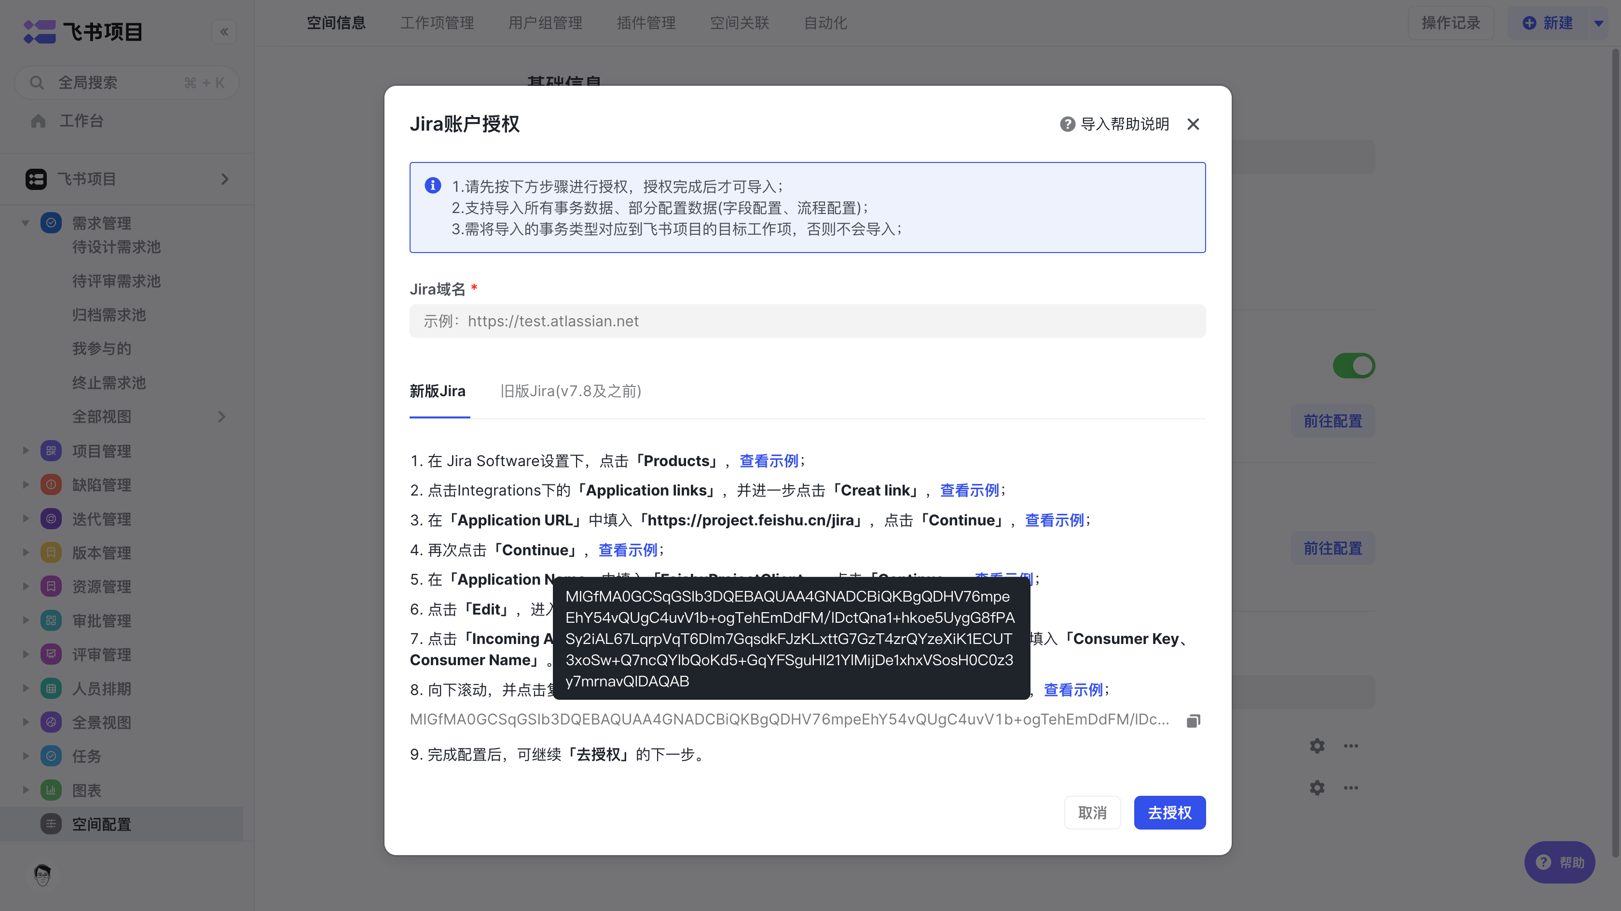Open the user avatar in sidebar
1621x911 pixels.
[43, 875]
